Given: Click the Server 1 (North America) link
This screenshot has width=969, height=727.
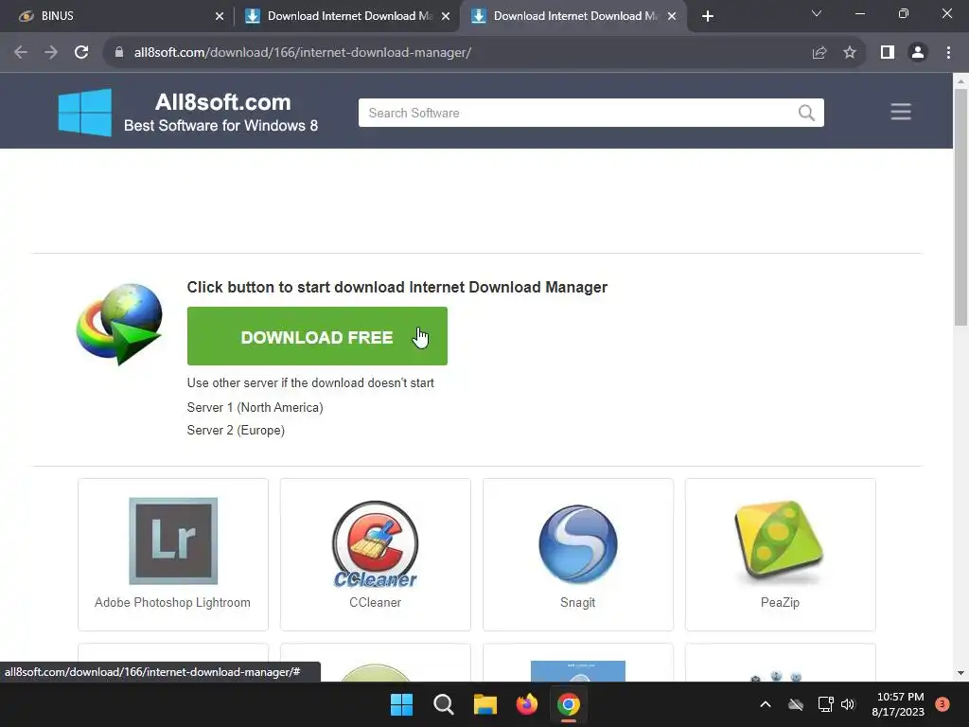Looking at the screenshot, I should [x=255, y=407].
